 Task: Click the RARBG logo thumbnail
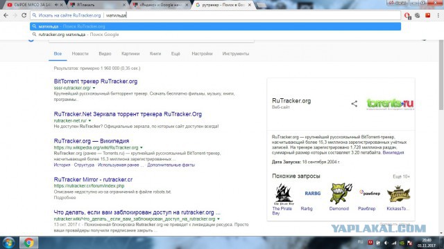point(312,194)
